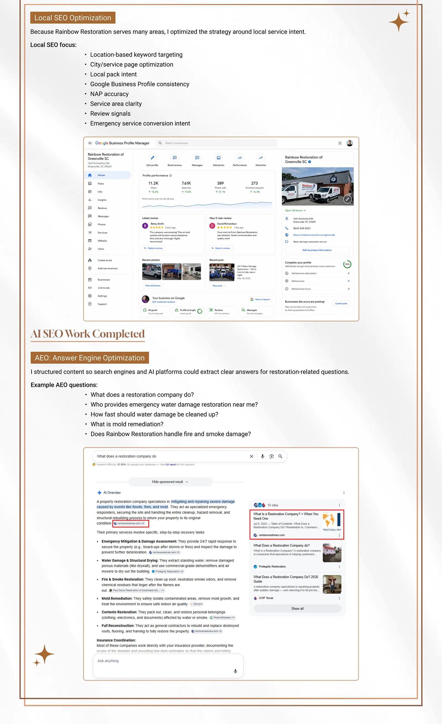The height and width of the screenshot is (724, 442).
Task: Click the full report keyword link
Action: tap(171, 465)
